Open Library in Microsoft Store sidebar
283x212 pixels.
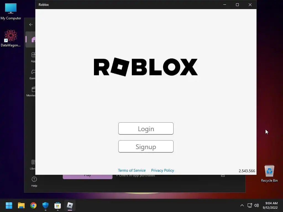point(33,165)
